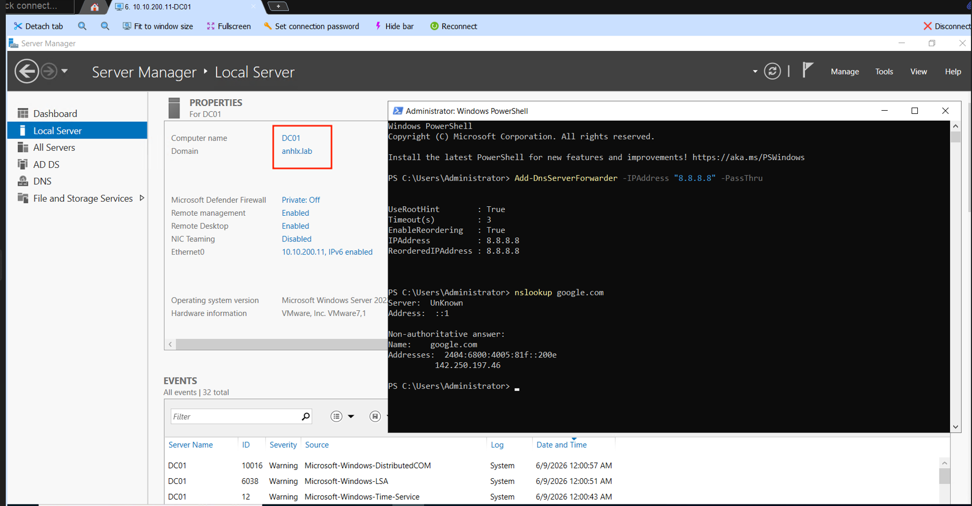Open the Help menu
Viewport: 972px width, 506px height.
(953, 71)
